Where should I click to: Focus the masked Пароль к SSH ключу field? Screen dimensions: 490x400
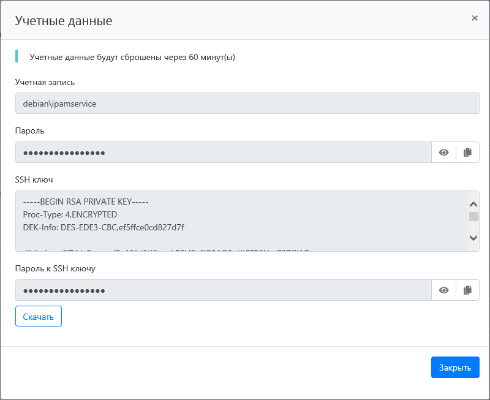pyautogui.click(x=224, y=290)
